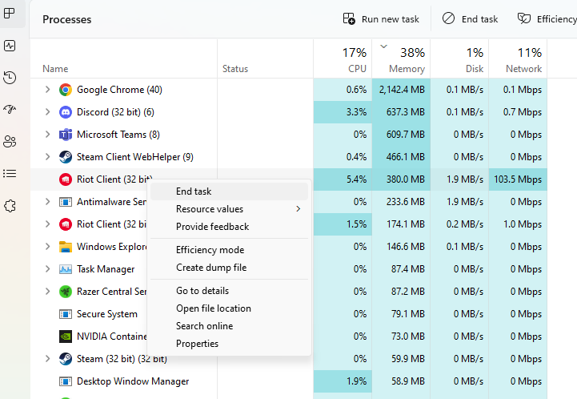Open the Resource values submenu
This screenshot has height=399, width=577.
229,209
